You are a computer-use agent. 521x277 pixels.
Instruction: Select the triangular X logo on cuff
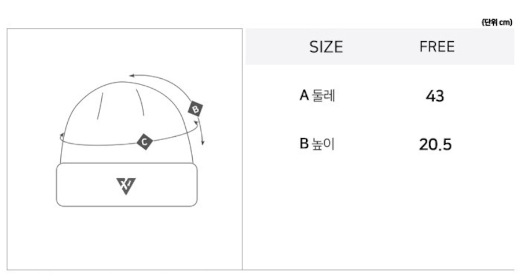pyautogui.click(x=126, y=186)
